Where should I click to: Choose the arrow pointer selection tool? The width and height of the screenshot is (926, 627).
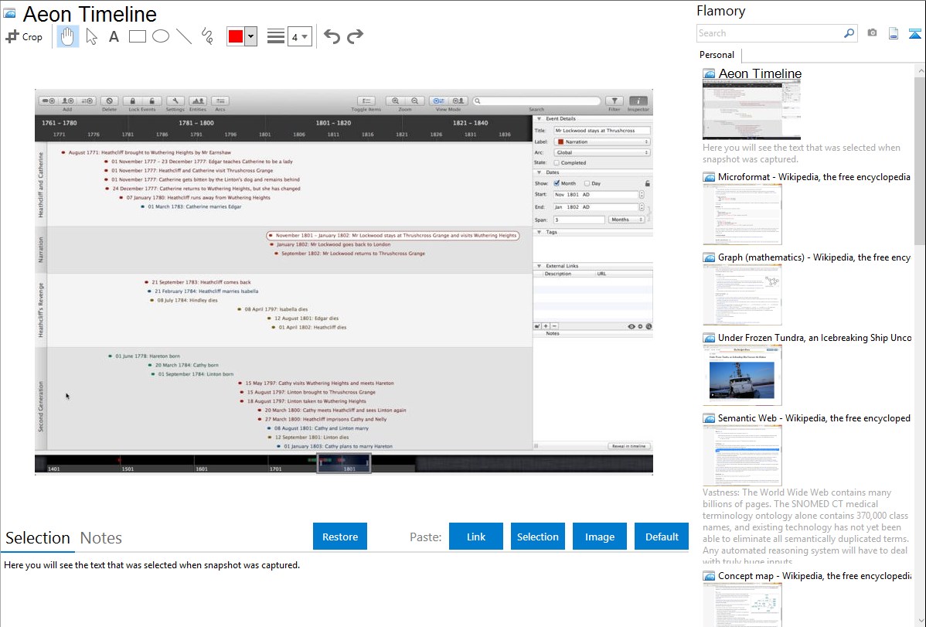click(x=91, y=36)
